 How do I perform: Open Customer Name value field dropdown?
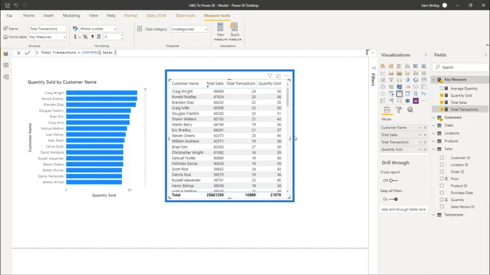[420, 128]
